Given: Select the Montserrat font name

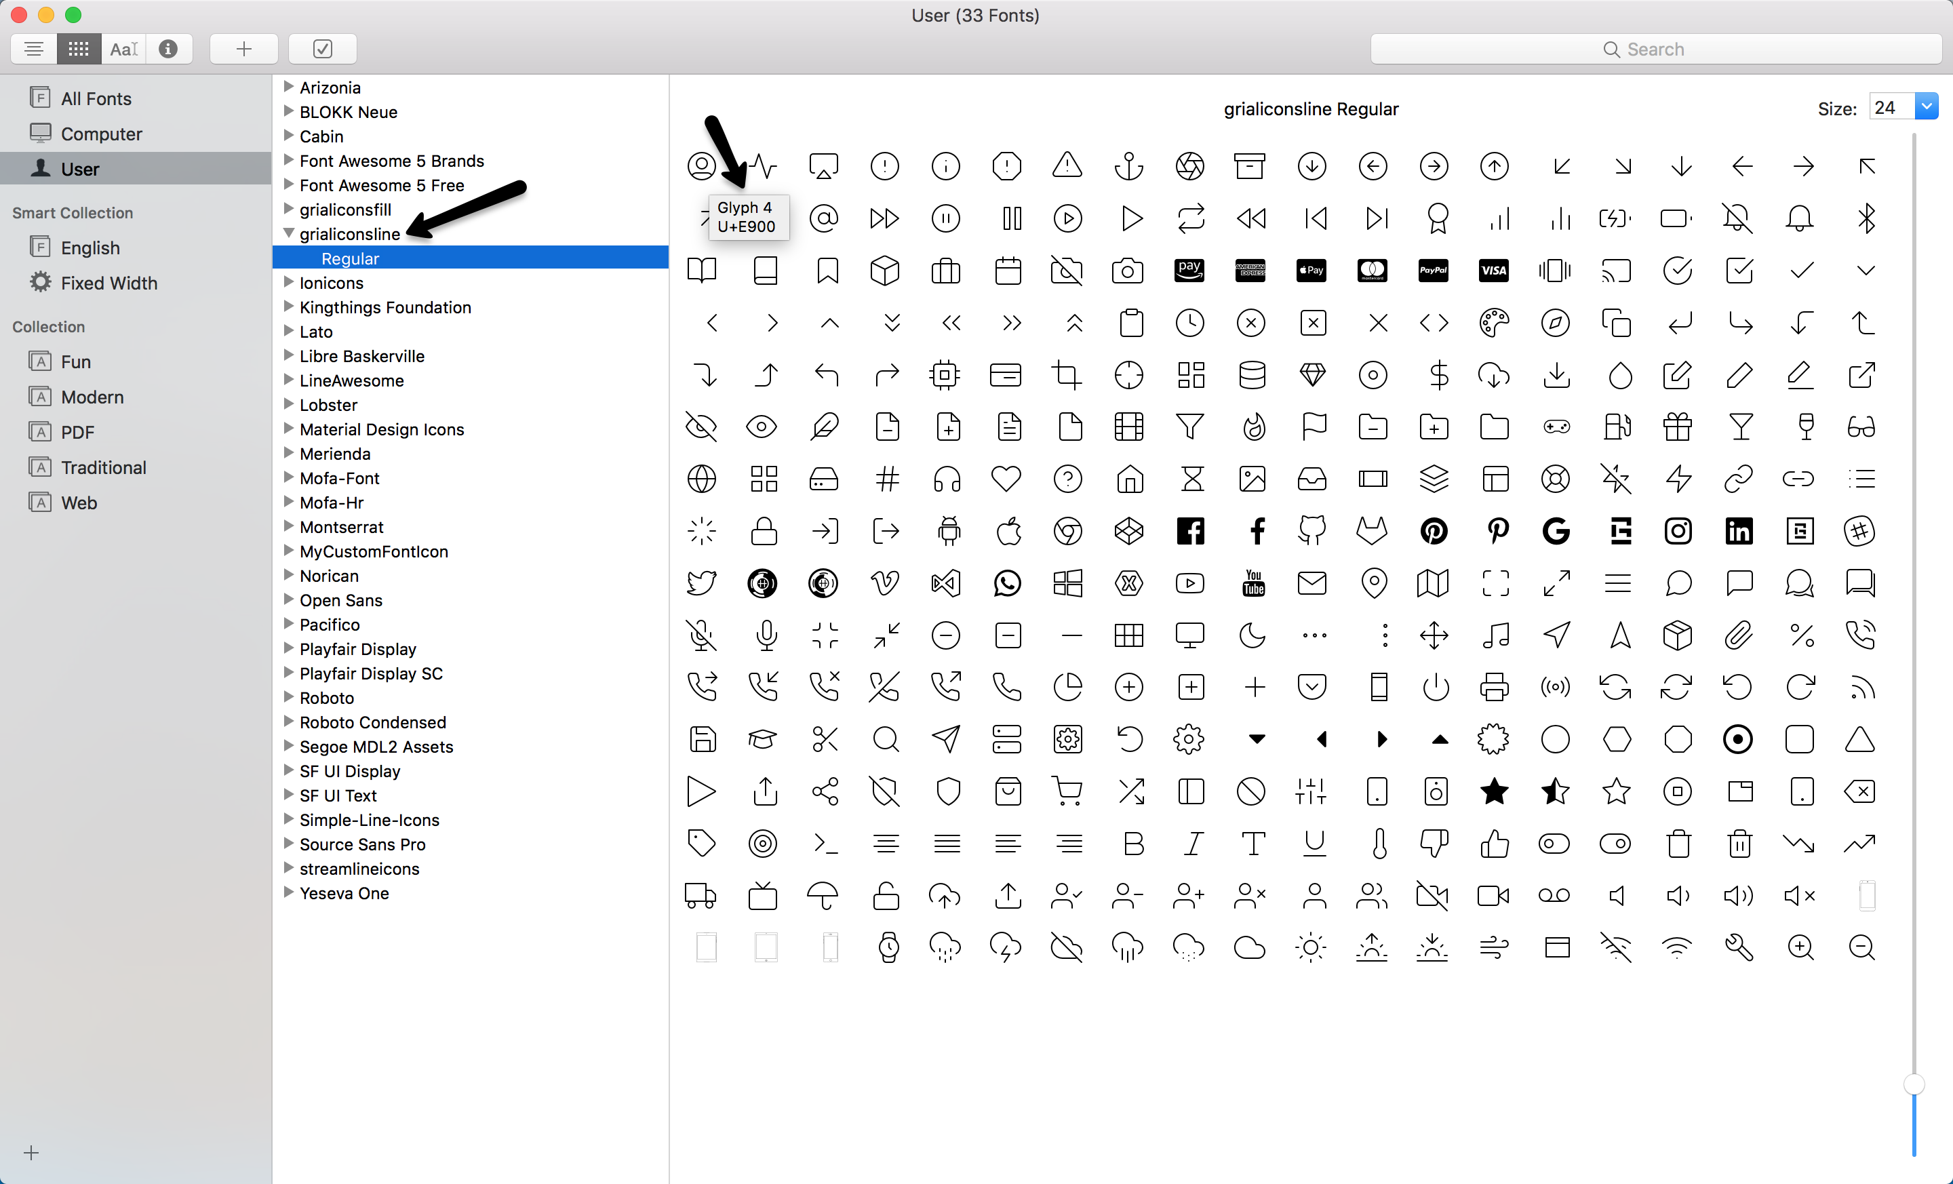Looking at the screenshot, I should point(342,527).
